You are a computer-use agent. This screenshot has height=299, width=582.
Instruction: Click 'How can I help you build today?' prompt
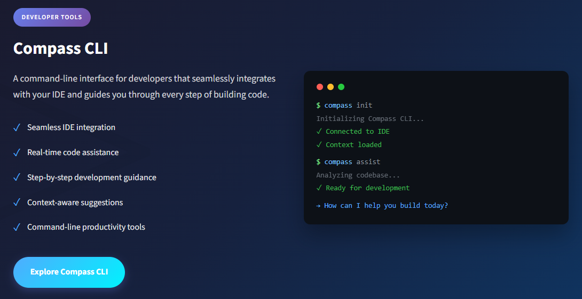pyautogui.click(x=382, y=205)
